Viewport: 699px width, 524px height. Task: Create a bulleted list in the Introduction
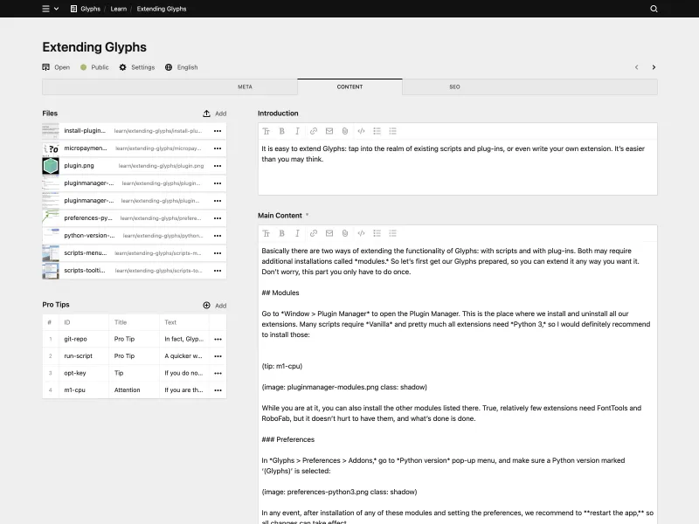(x=377, y=130)
